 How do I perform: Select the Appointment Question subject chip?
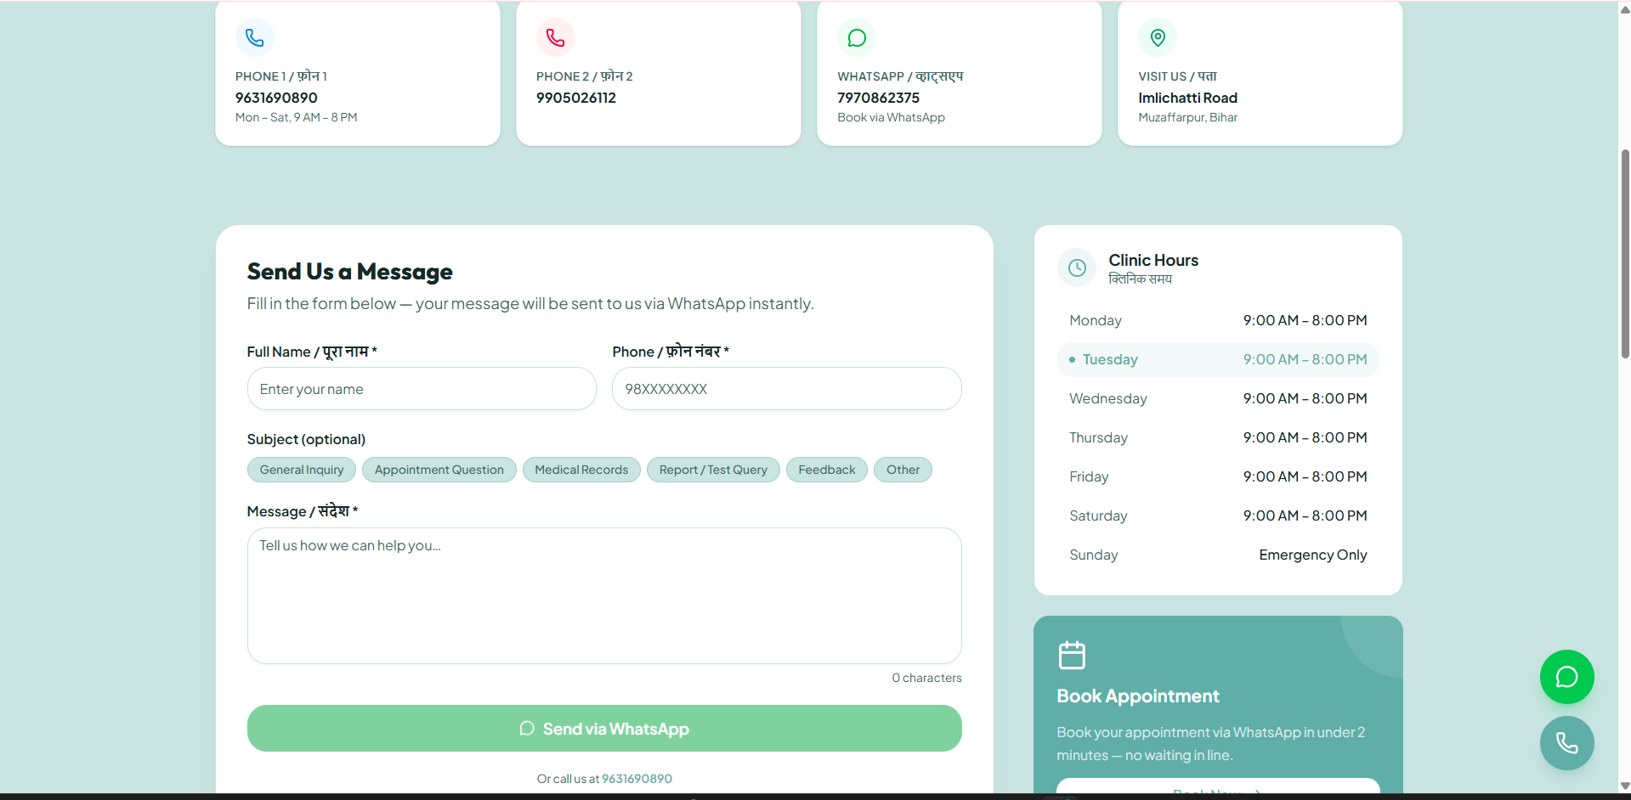[x=439, y=470]
